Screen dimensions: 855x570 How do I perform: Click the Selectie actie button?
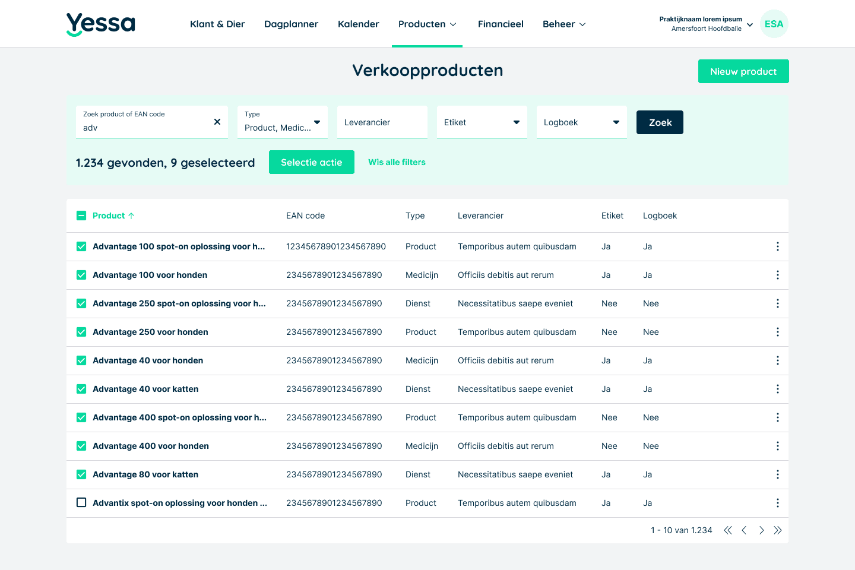pyautogui.click(x=311, y=162)
